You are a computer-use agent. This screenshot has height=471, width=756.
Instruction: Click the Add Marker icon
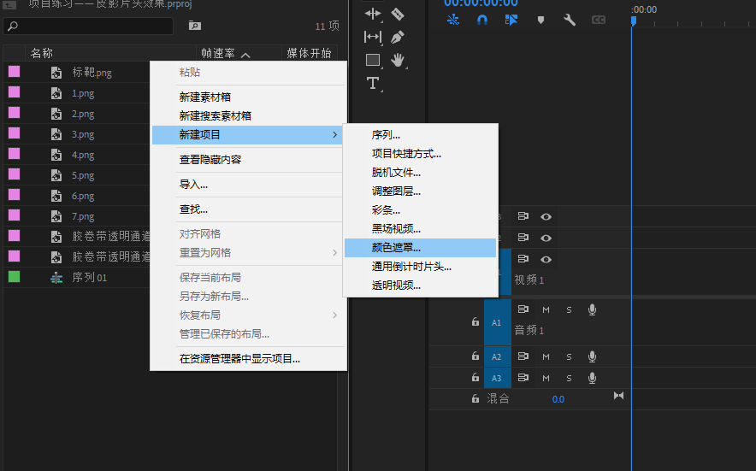point(540,20)
